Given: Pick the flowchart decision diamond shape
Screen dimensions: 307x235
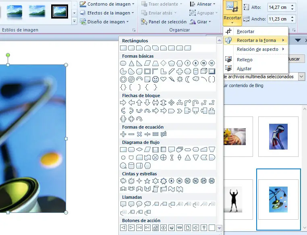Looking at the screenshot, I should coord(139,150).
